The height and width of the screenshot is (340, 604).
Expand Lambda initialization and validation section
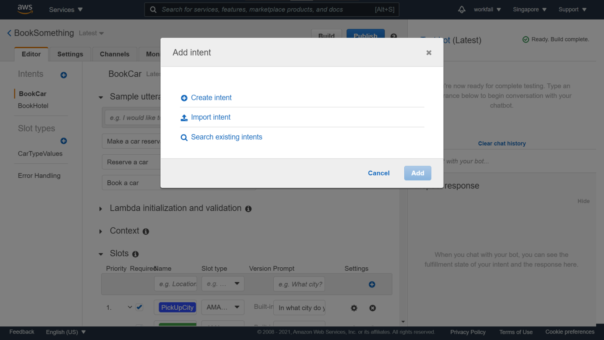point(101,209)
